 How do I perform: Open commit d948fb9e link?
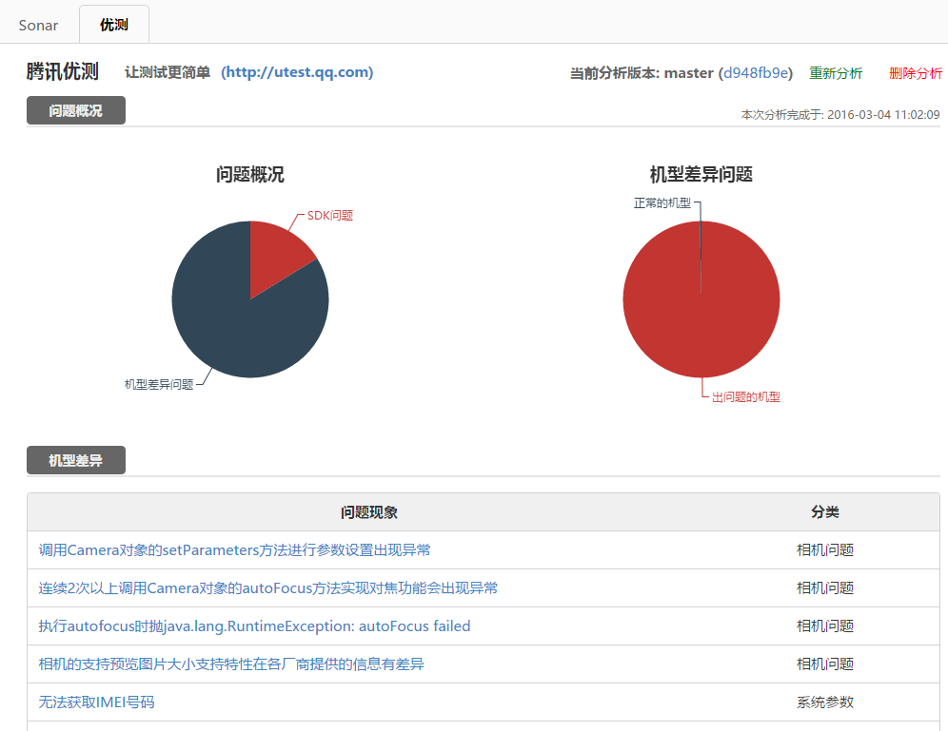(755, 73)
